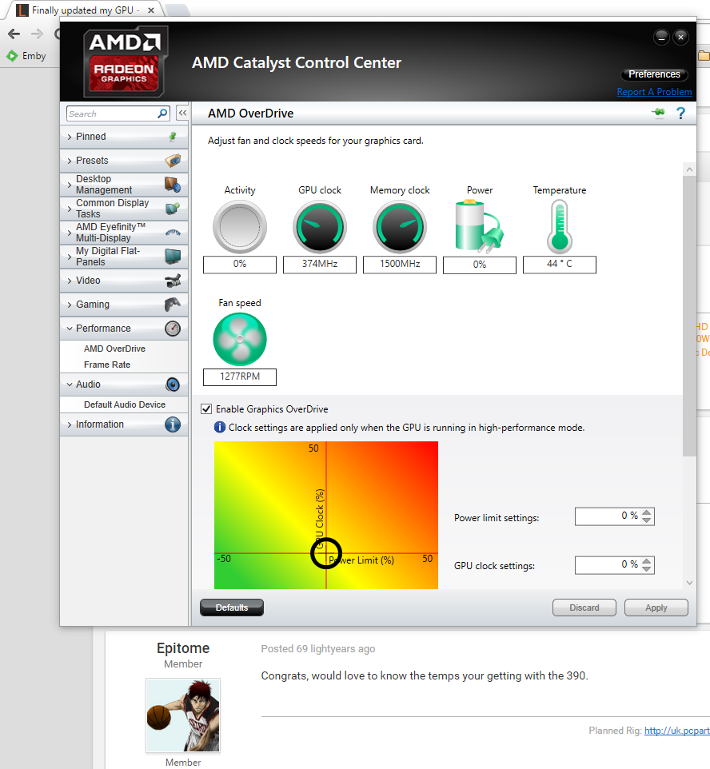Click the blue info icon beside clock settings note
The image size is (710, 769).
click(x=220, y=427)
